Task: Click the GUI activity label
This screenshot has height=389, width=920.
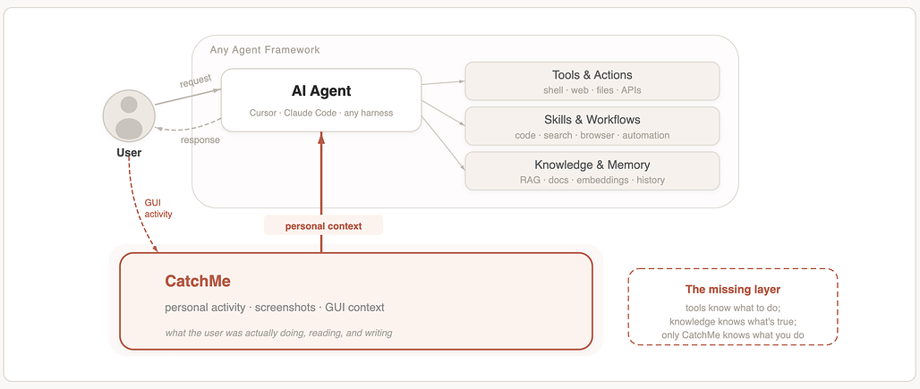Action: coord(158,208)
